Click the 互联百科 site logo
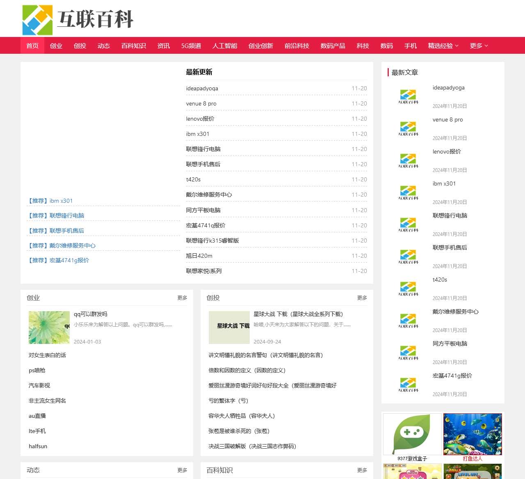 (78, 20)
